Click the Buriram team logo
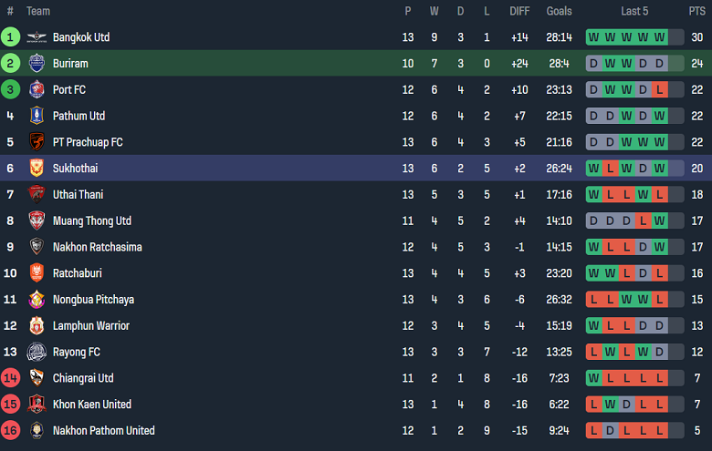The height and width of the screenshot is (451, 712). [x=37, y=64]
